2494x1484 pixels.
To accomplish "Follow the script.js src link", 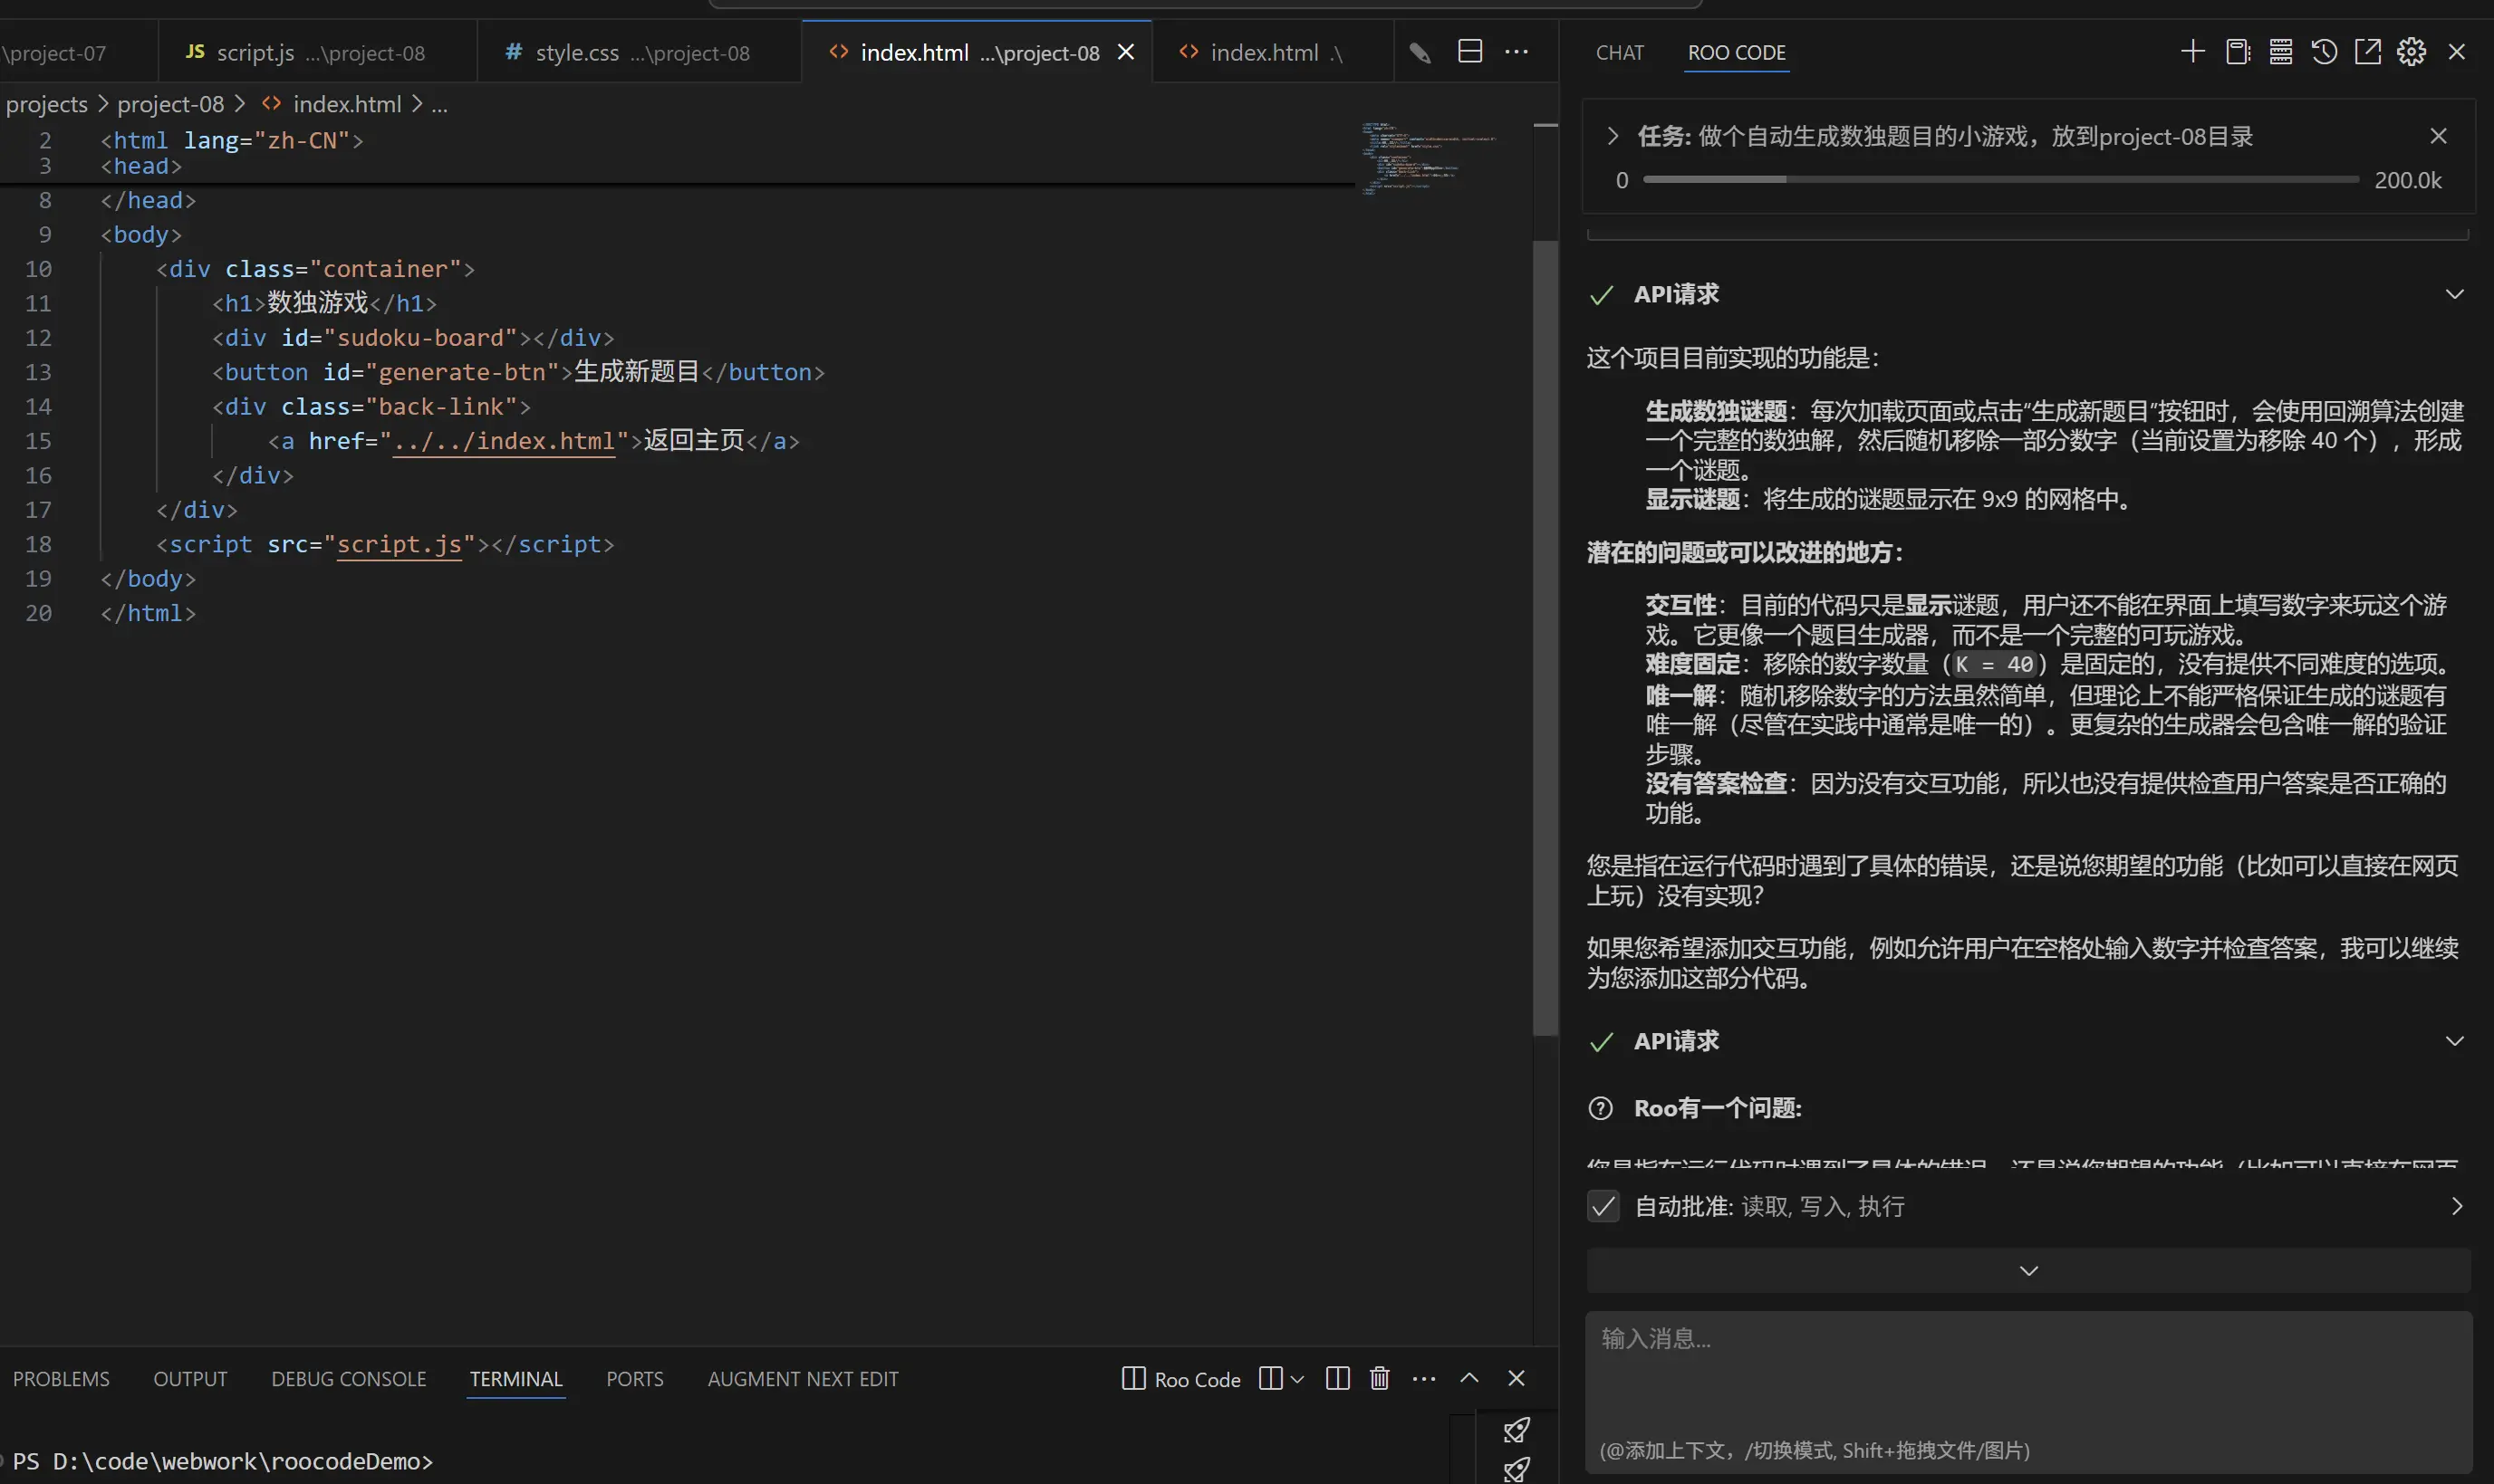I will tap(400, 544).
